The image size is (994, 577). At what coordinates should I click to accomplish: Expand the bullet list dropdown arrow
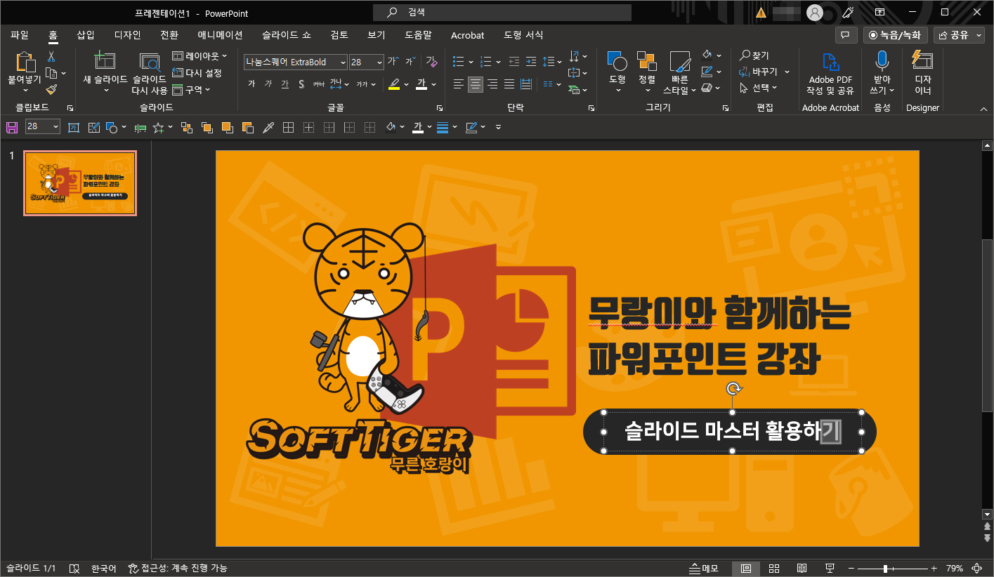click(x=469, y=60)
